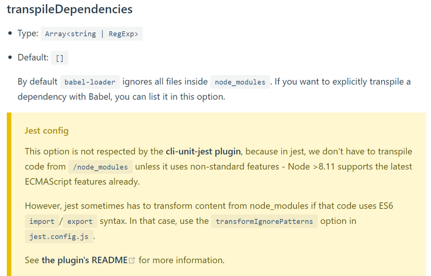Viewport: 431px width, 276px height.
Task: Click the external-link icon after README
Action: tap(132, 260)
